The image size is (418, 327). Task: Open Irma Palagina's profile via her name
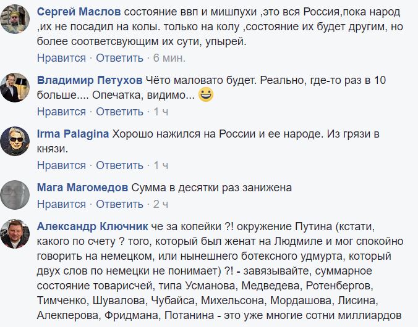(73, 134)
